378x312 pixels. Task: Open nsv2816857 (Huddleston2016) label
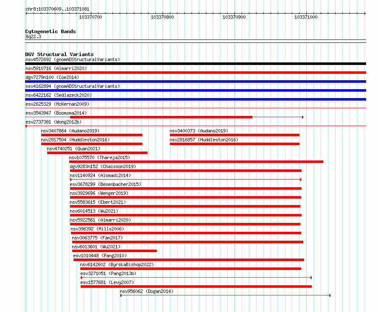tap(204, 140)
